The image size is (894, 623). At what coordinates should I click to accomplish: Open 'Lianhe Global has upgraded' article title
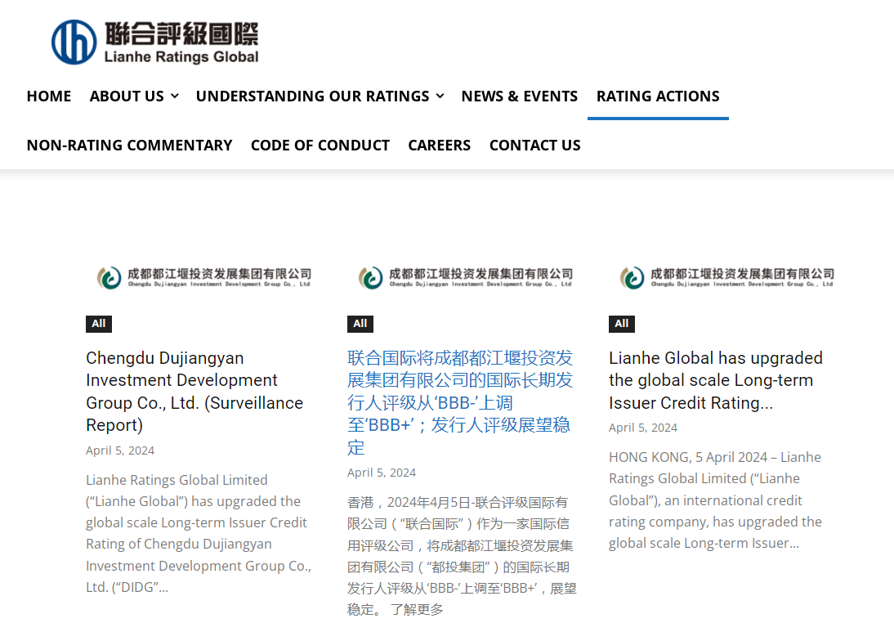(x=715, y=380)
